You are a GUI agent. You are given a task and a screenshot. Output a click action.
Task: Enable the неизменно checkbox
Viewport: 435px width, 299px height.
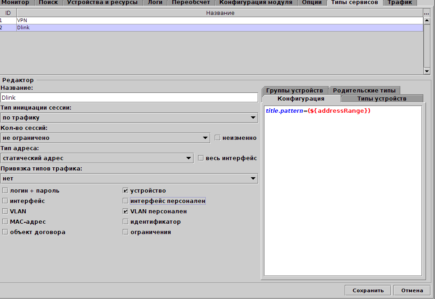(x=217, y=138)
